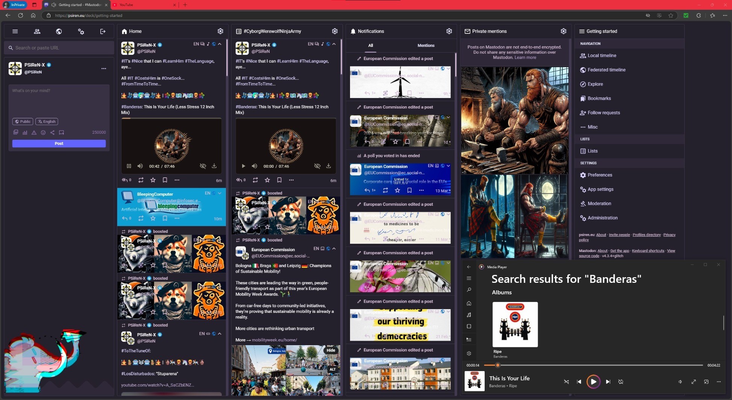Image resolution: width=732 pixels, height=400 pixels.
Task: Open Music library in Media Player sidebar
Action: [469, 315]
